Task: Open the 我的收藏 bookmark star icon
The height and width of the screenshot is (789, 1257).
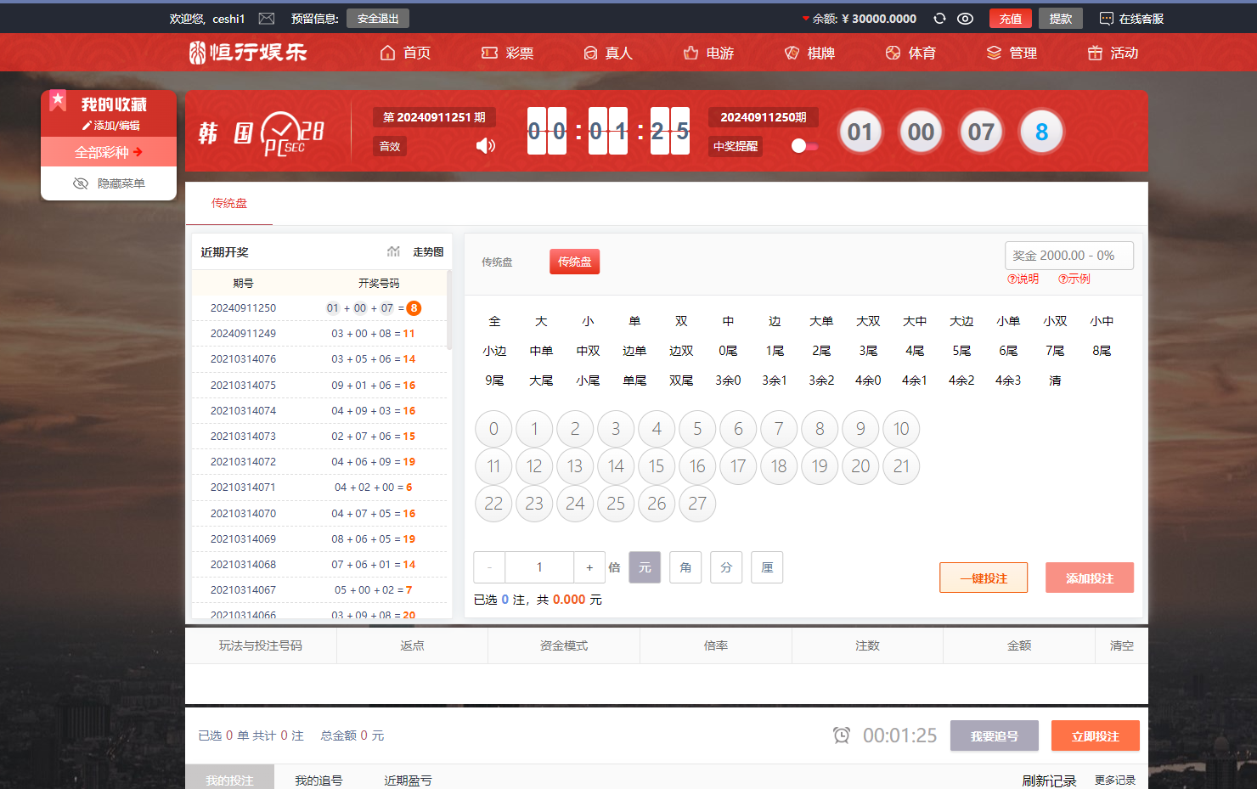Action: (x=58, y=101)
